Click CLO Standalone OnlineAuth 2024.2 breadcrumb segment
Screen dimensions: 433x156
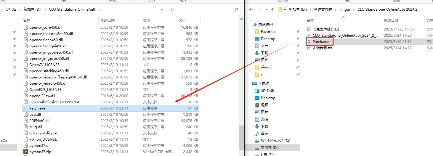pos(387,9)
